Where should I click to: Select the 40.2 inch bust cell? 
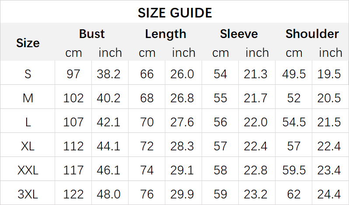pos(109,98)
